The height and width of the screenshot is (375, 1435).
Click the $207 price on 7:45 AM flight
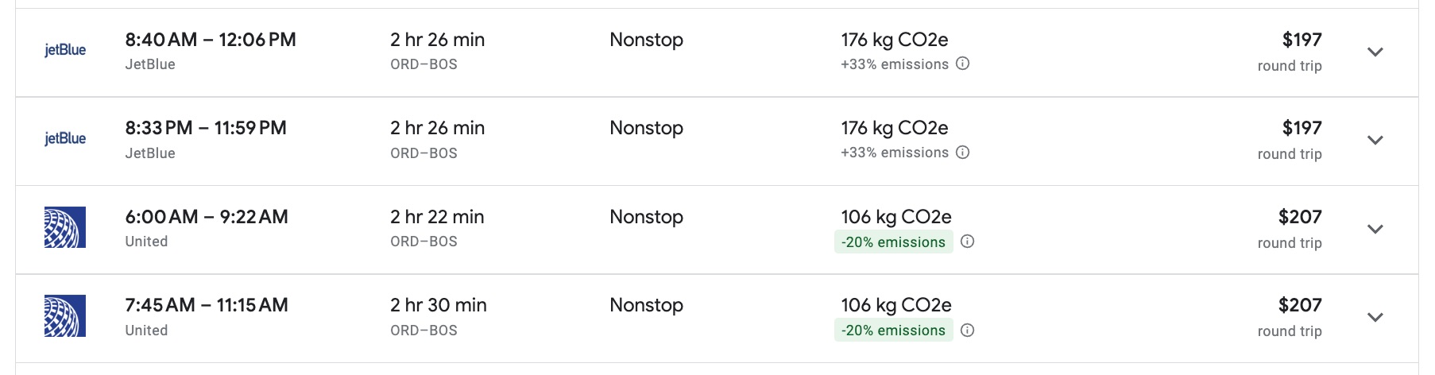[1300, 305]
